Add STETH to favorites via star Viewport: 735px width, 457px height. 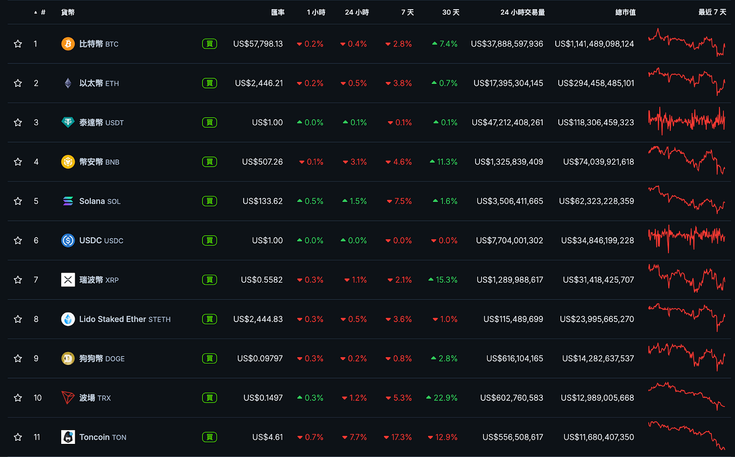tap(18, 319)
